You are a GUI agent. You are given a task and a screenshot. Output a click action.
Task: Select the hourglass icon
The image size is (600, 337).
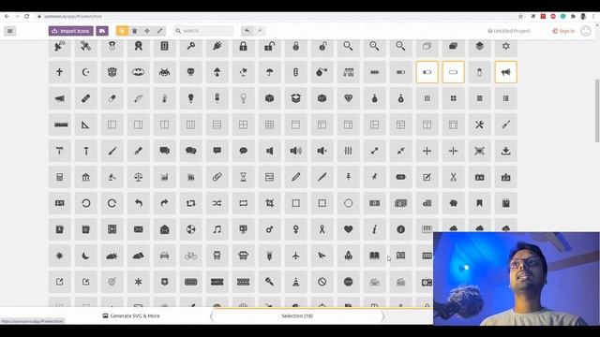click(x=244, y=177)
